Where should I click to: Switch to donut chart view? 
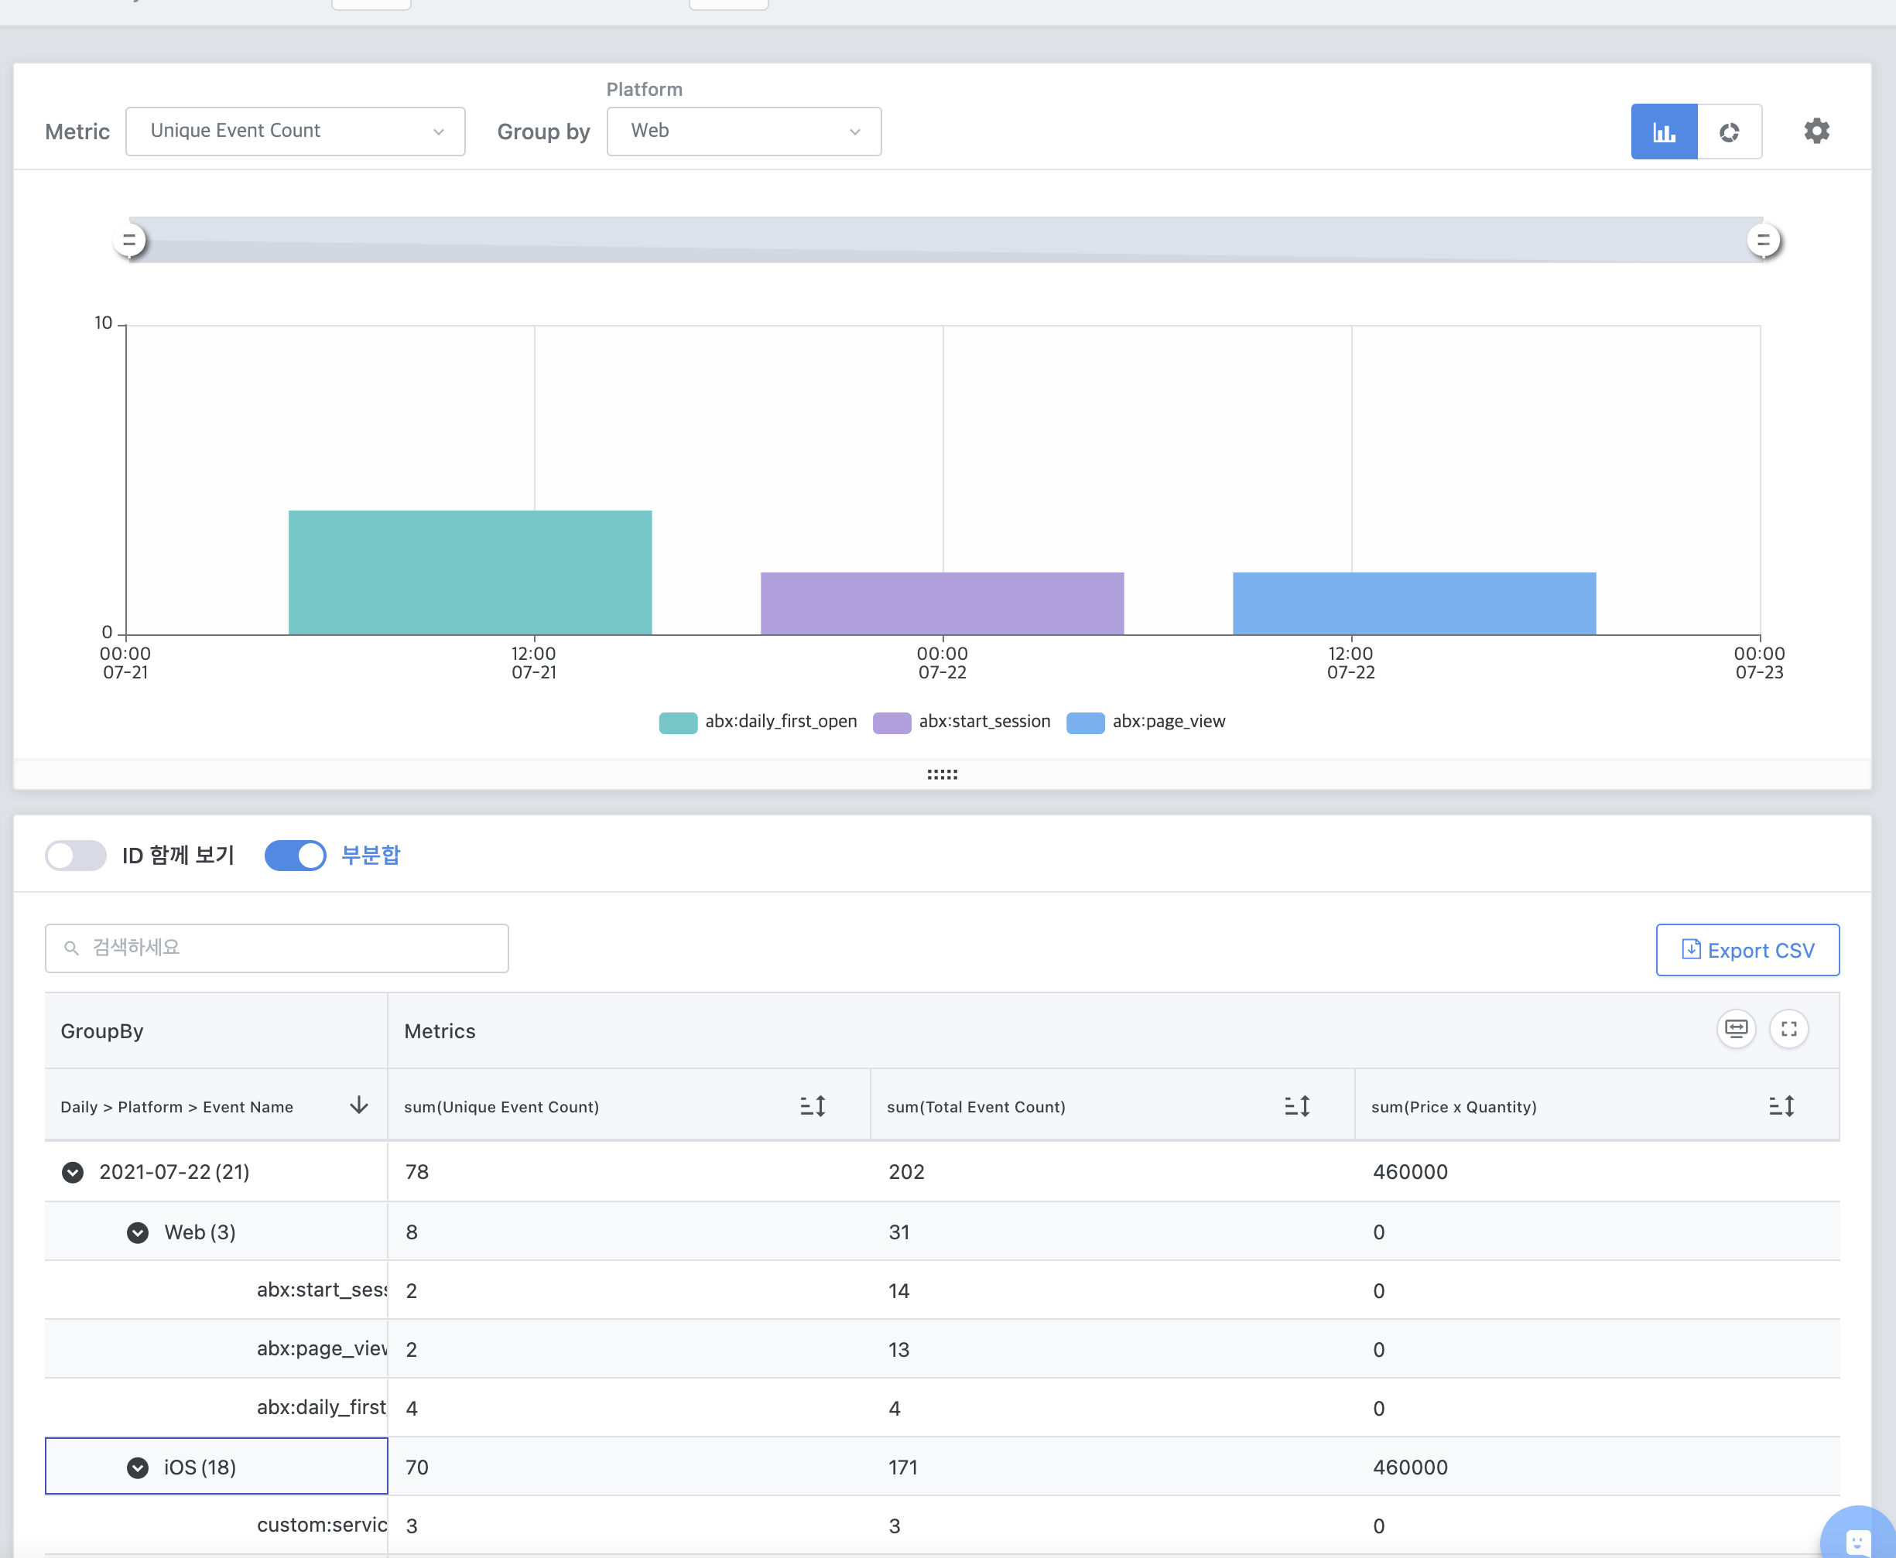click(x=1729, y=132)
